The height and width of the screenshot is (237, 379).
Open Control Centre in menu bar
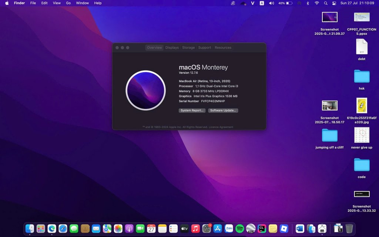point(334,3)
